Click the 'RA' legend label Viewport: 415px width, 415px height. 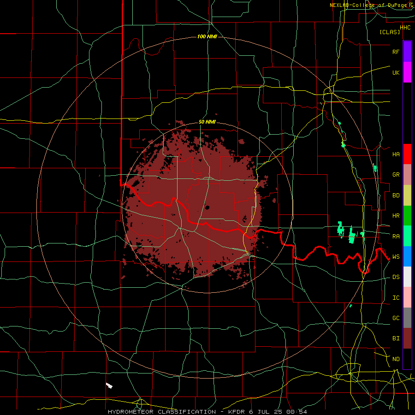[396, 236]
